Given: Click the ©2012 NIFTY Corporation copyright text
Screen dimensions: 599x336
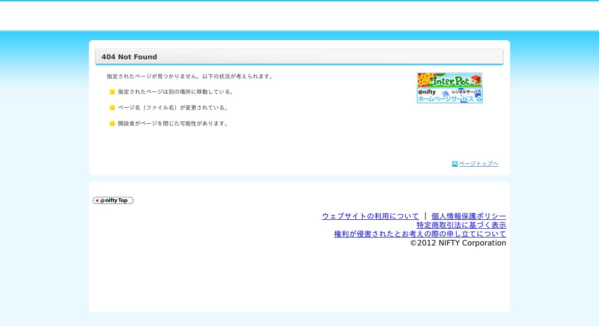Looking at the screenshot, I should tap(458, 243).
